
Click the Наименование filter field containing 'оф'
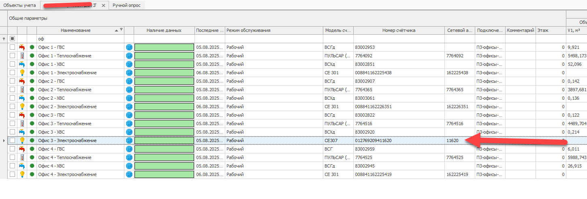(80, 39)
